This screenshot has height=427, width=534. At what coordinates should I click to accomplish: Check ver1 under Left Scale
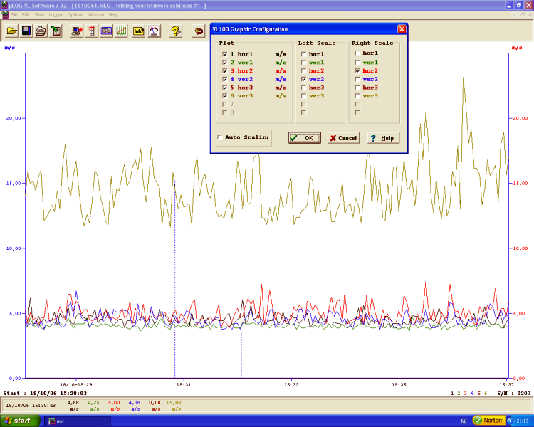(304, 63)
